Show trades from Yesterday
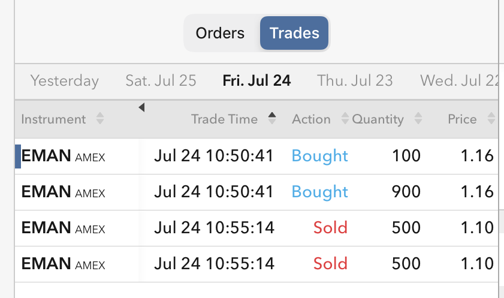 click(x=65, y=81)
